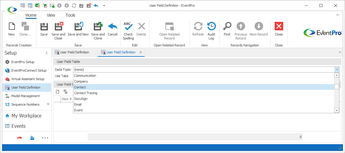The image size is (345, 153).
Task: Open EventProConnect Setup in navigation
Action: pos(27,70)
